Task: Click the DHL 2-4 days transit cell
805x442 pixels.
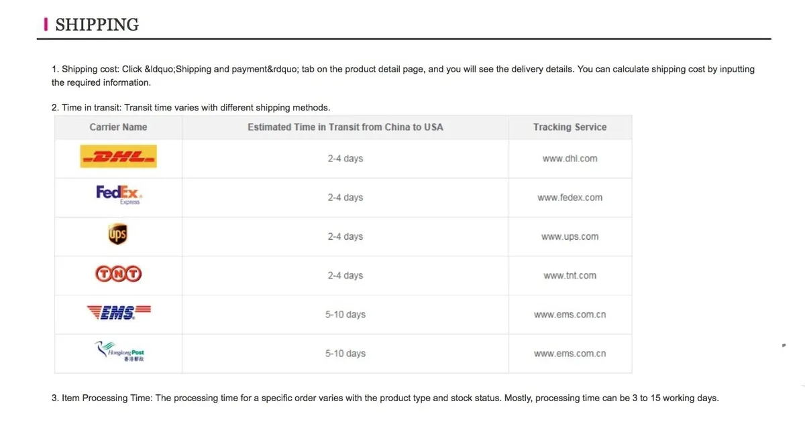Action: [345, 159]
